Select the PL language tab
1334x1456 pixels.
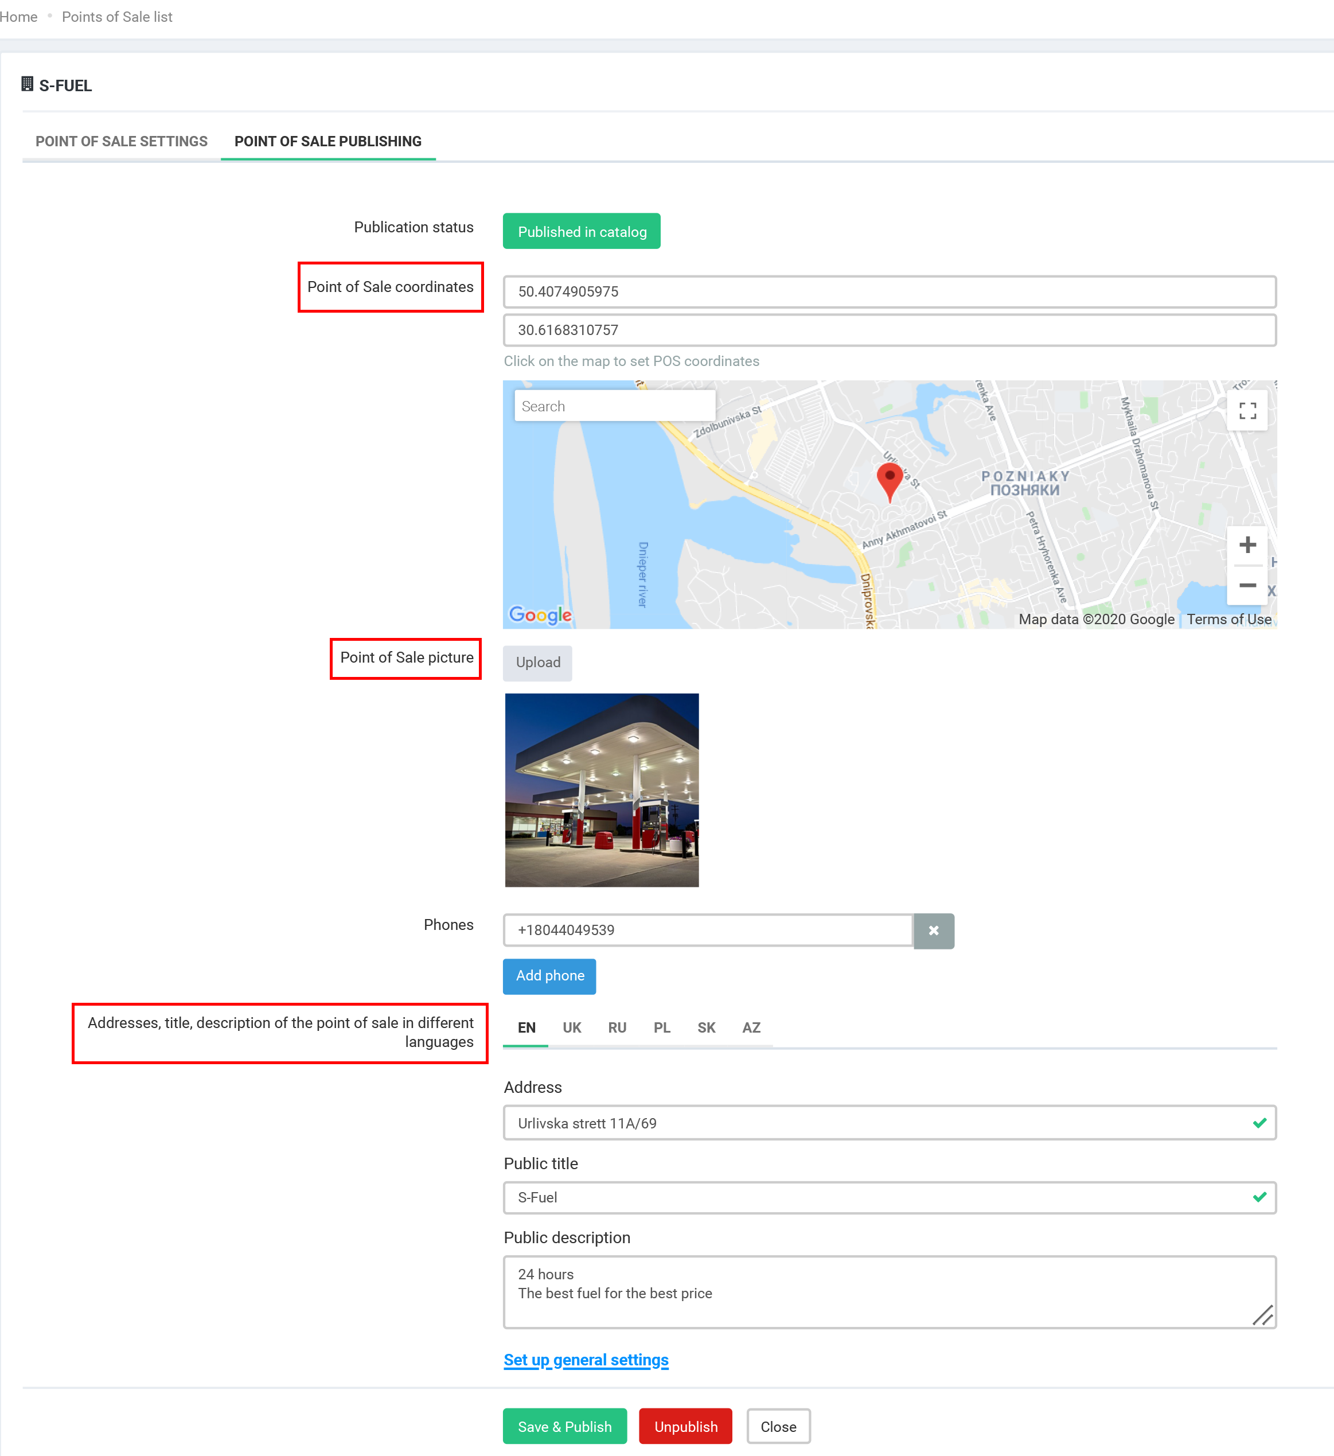(661, 1027)
